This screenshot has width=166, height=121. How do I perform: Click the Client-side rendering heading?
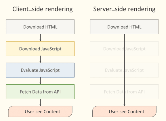click(x=43, y=9)
